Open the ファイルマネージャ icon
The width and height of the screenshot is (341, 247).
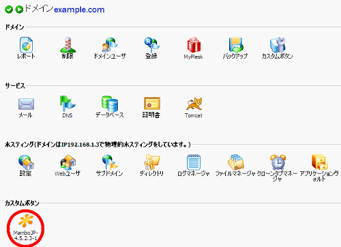(x=236, y=162)
